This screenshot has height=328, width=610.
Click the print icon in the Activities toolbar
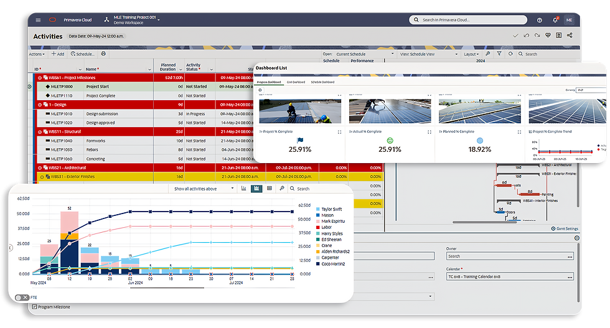click(x=103, y=54)
